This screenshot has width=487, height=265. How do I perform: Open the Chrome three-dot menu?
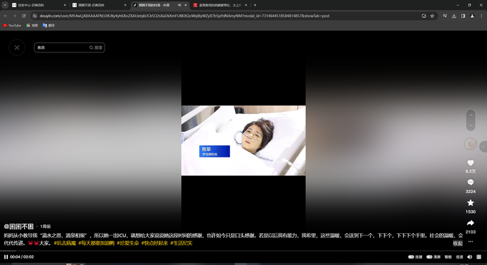pyautogui.click(x=481, y=16)
